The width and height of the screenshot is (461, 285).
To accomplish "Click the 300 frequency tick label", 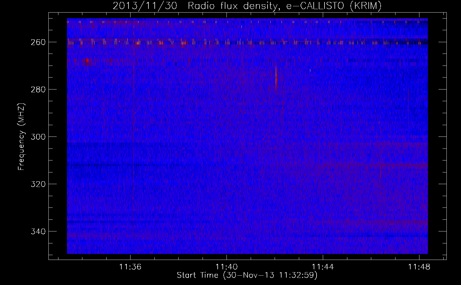I will coord(38,137).
